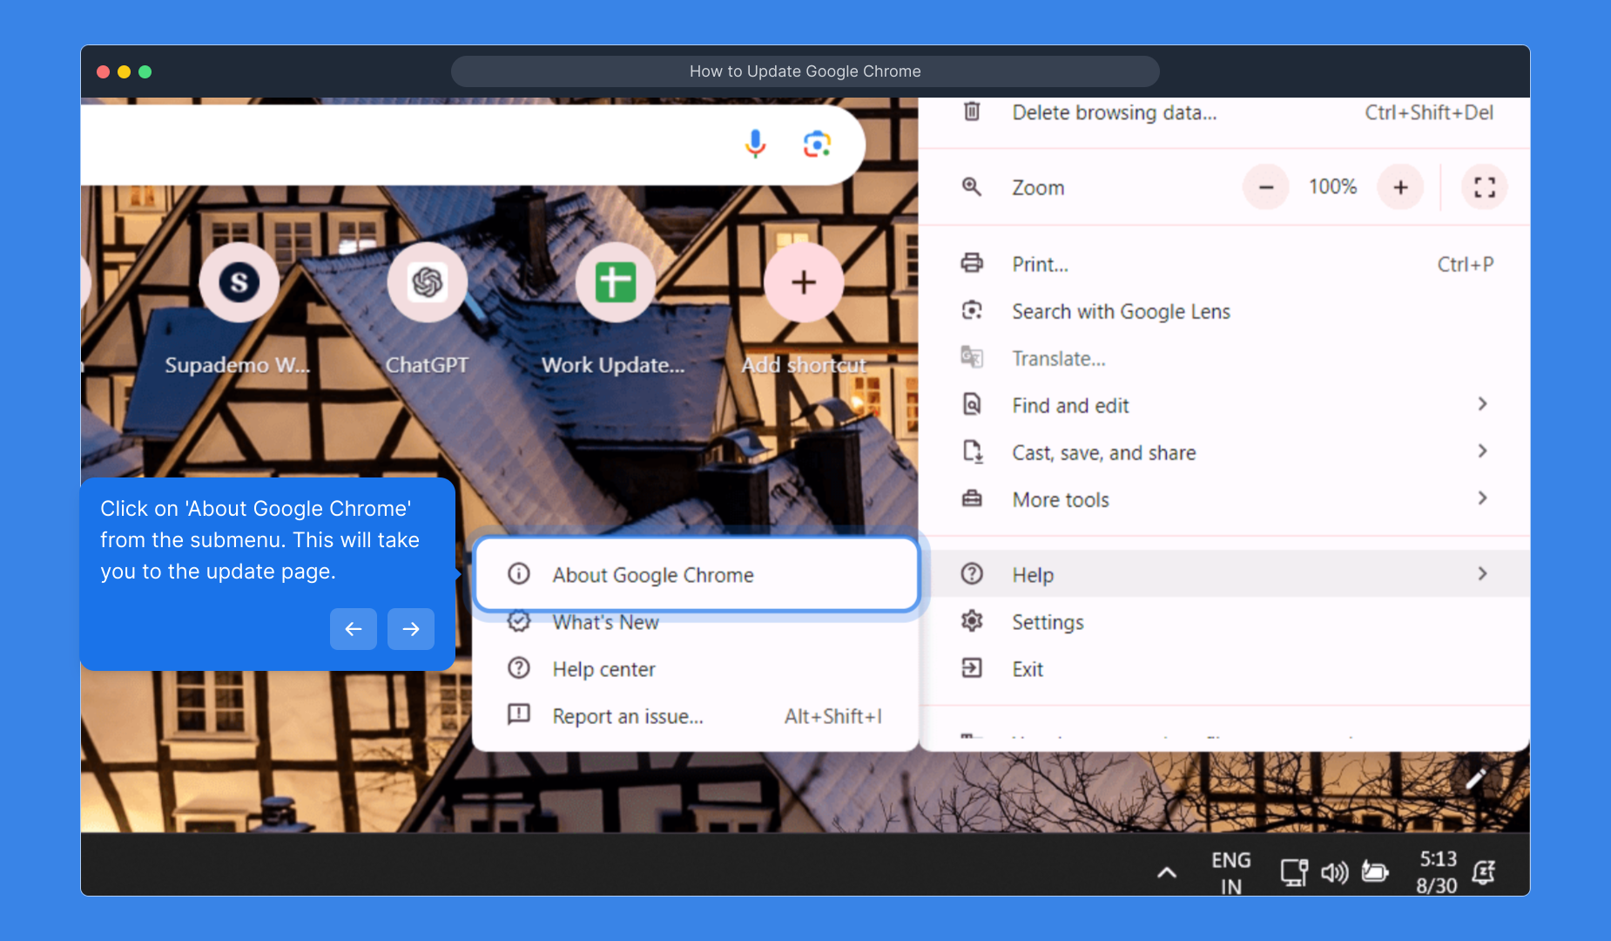Viewport: 1611px width, 941px height.
Task: Open the Supademo shortcut icon
Action: (239, 282)
